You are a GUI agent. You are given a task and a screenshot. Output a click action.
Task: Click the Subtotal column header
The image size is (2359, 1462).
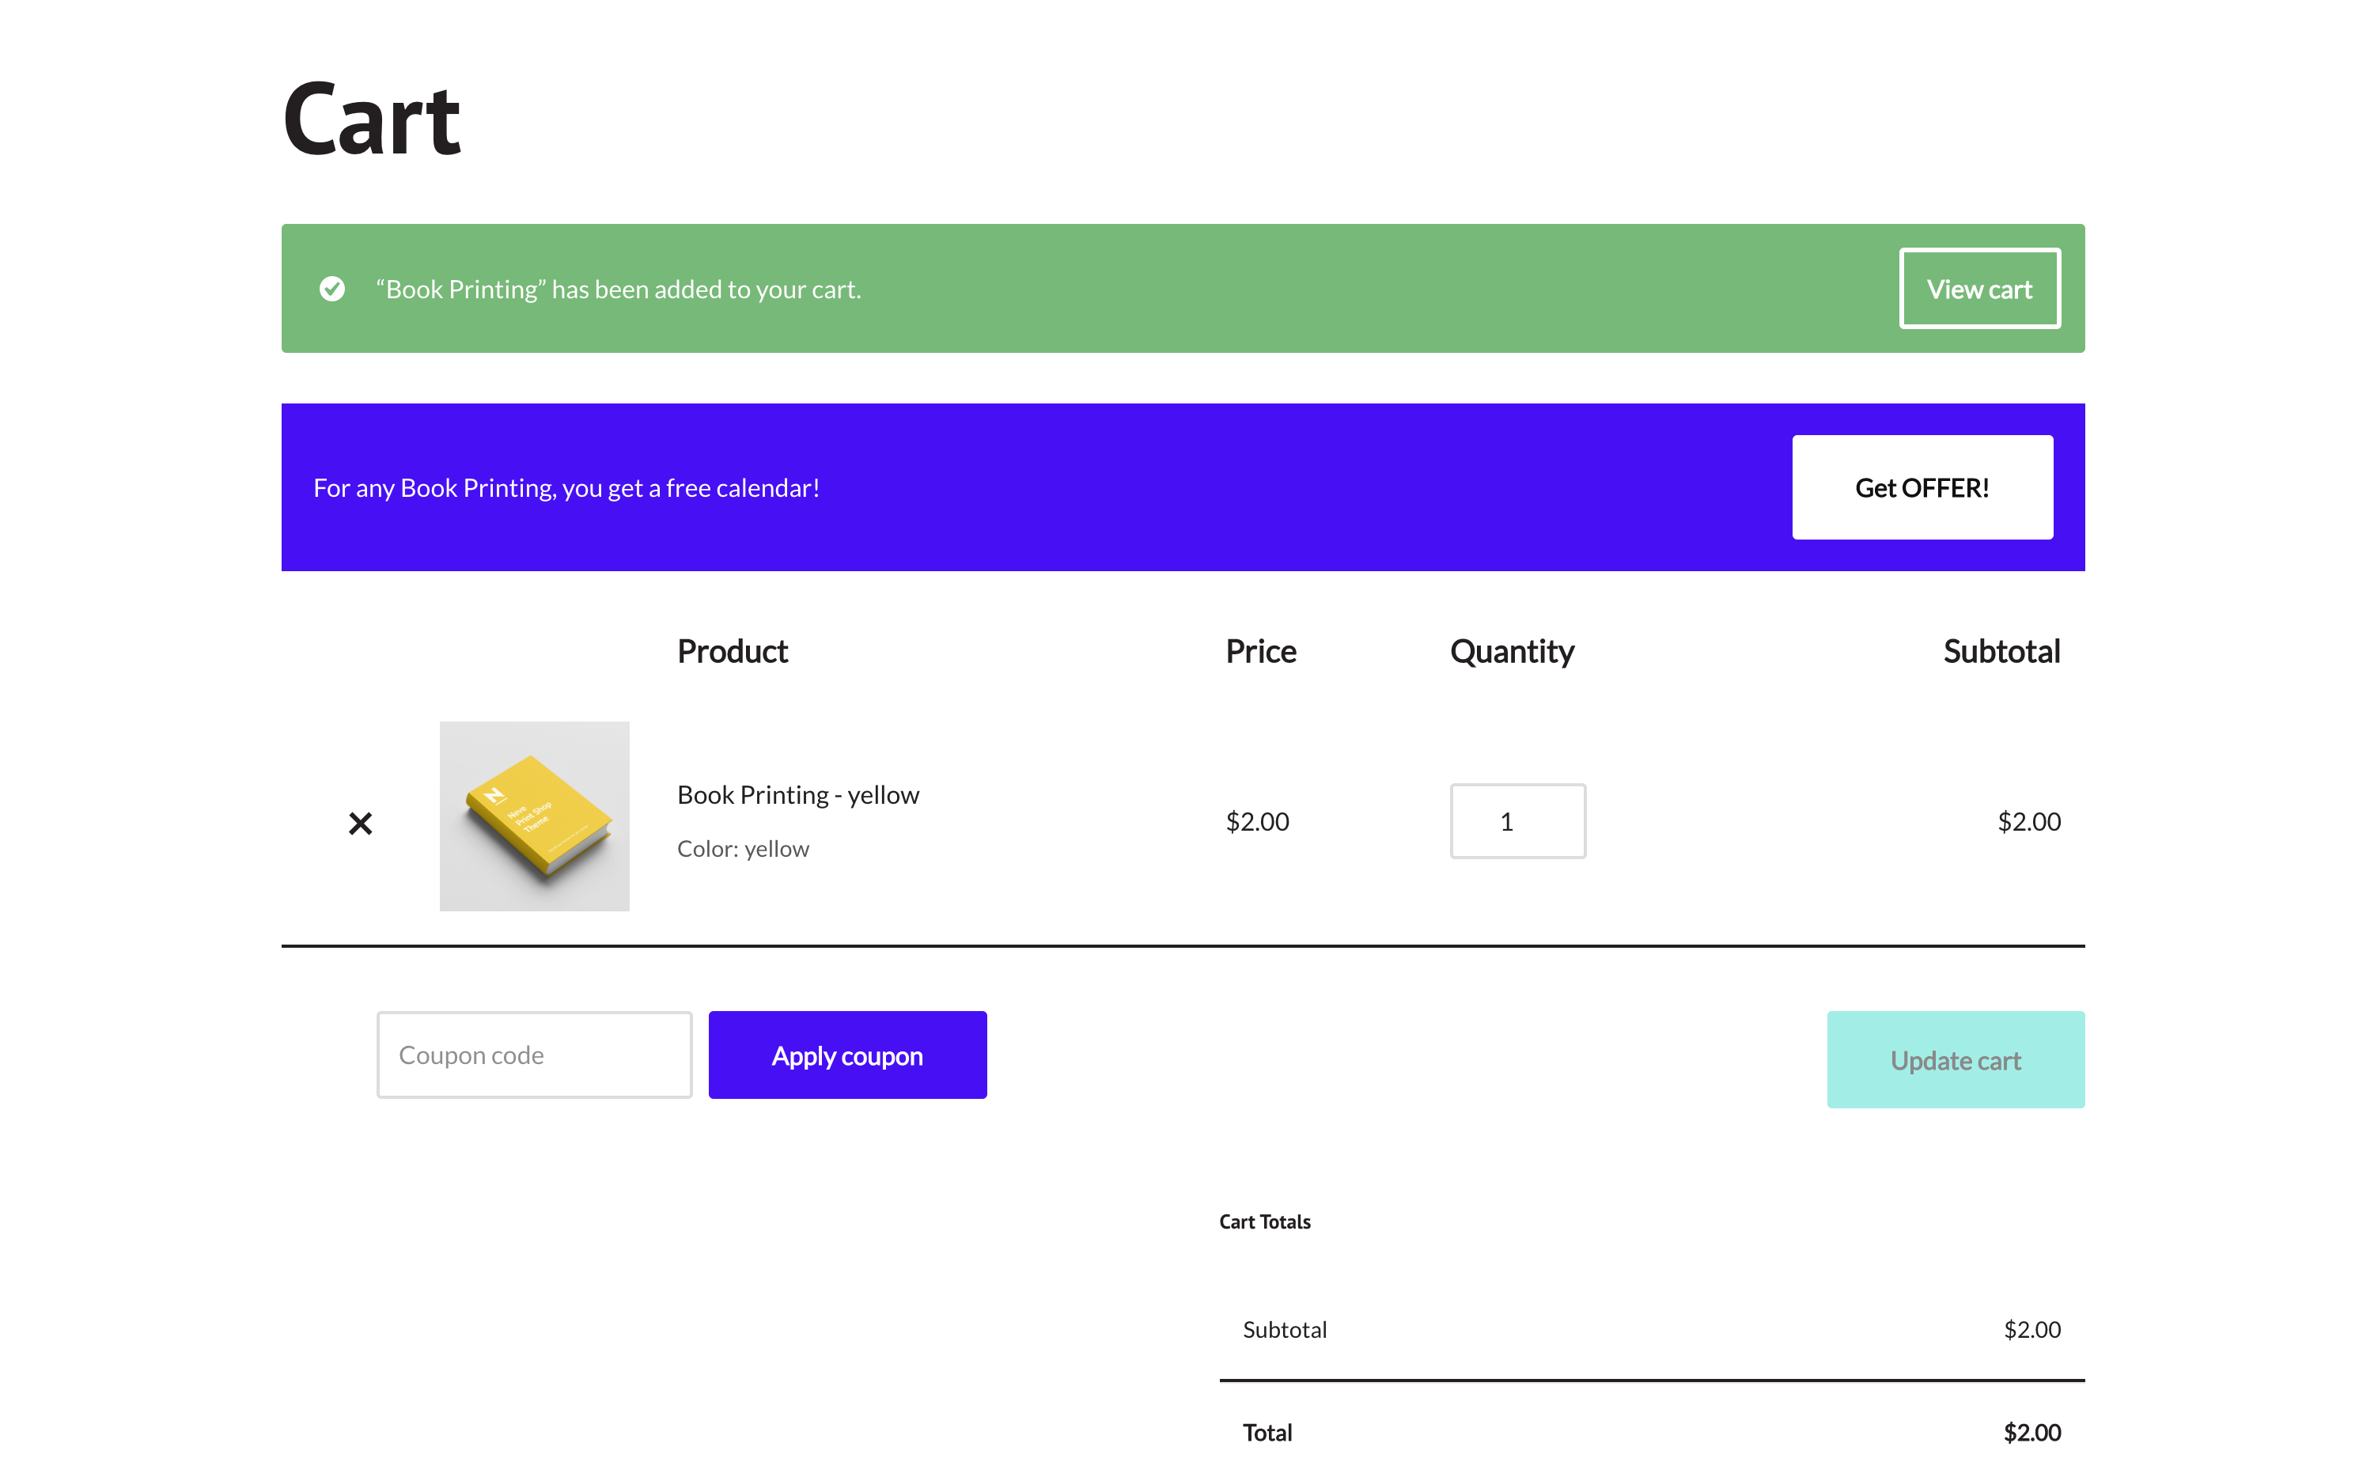click(x=2001, y=652)
